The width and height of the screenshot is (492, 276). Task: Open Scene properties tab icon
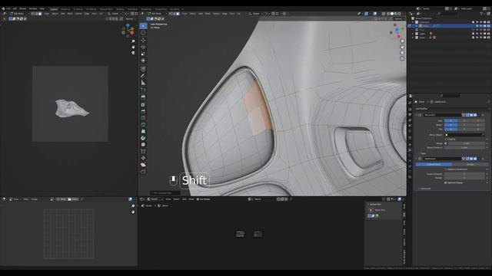coord(410,126)
